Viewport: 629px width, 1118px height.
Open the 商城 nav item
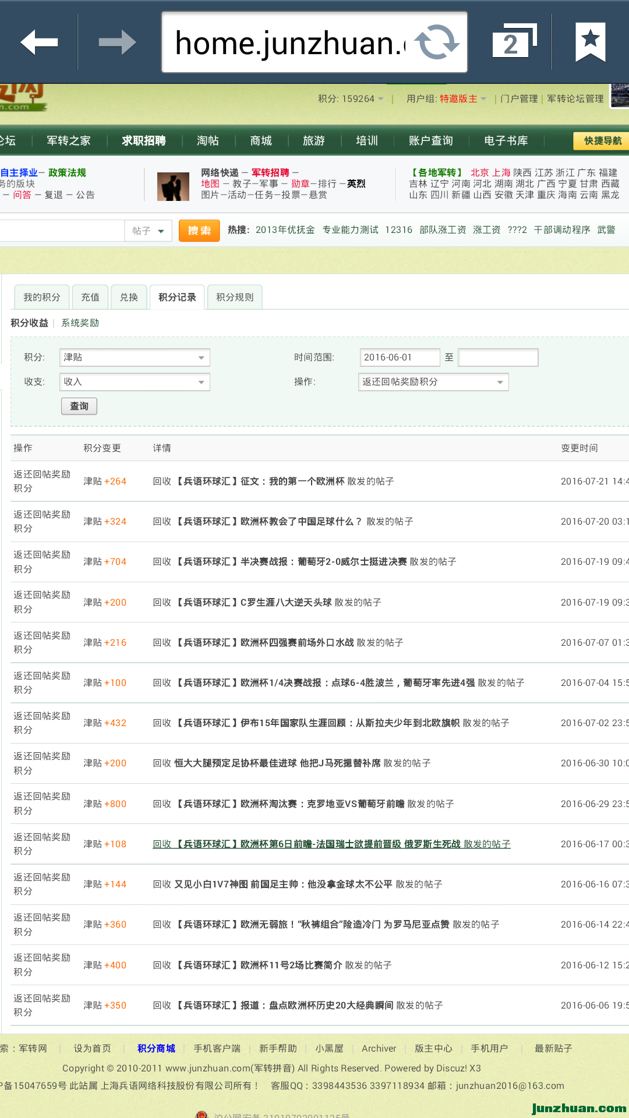click(x=261, y=141)
